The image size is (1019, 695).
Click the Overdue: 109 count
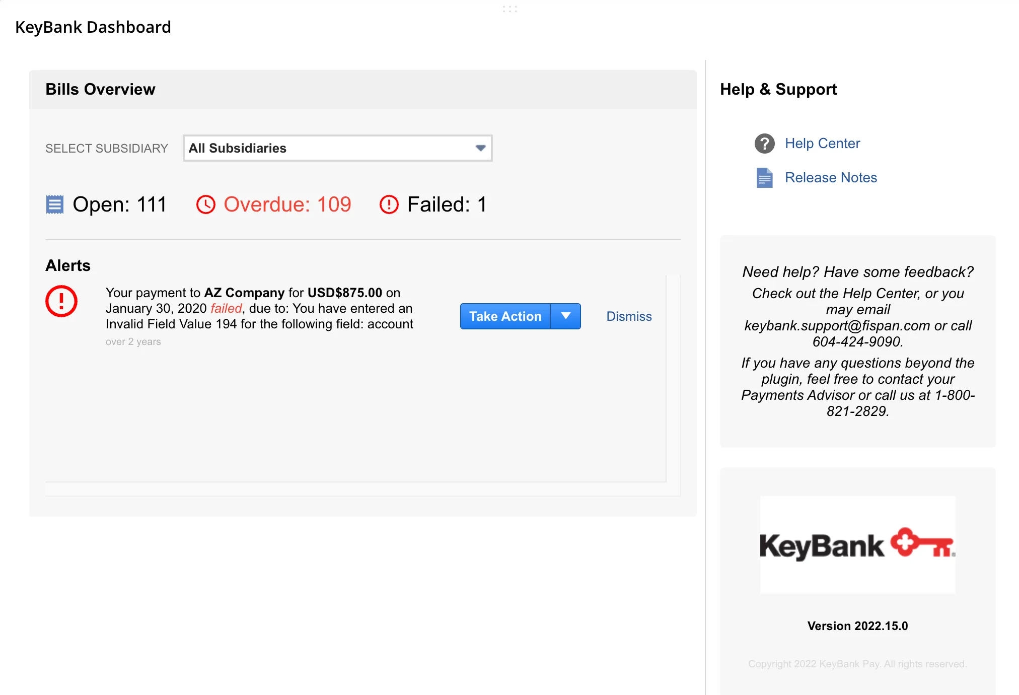tap(287, 204)
